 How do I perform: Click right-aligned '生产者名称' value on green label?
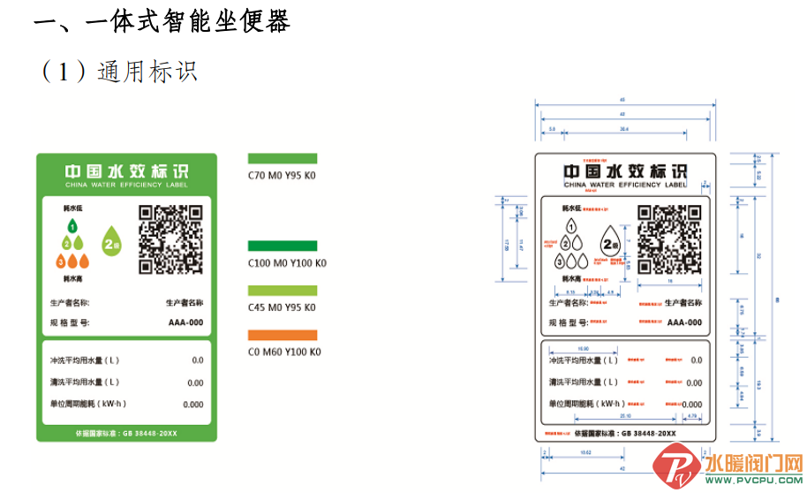click(x=185, y=303)
